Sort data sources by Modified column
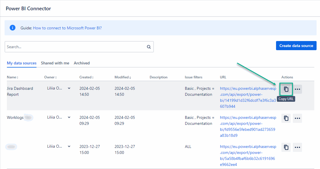 click(123, 77)
